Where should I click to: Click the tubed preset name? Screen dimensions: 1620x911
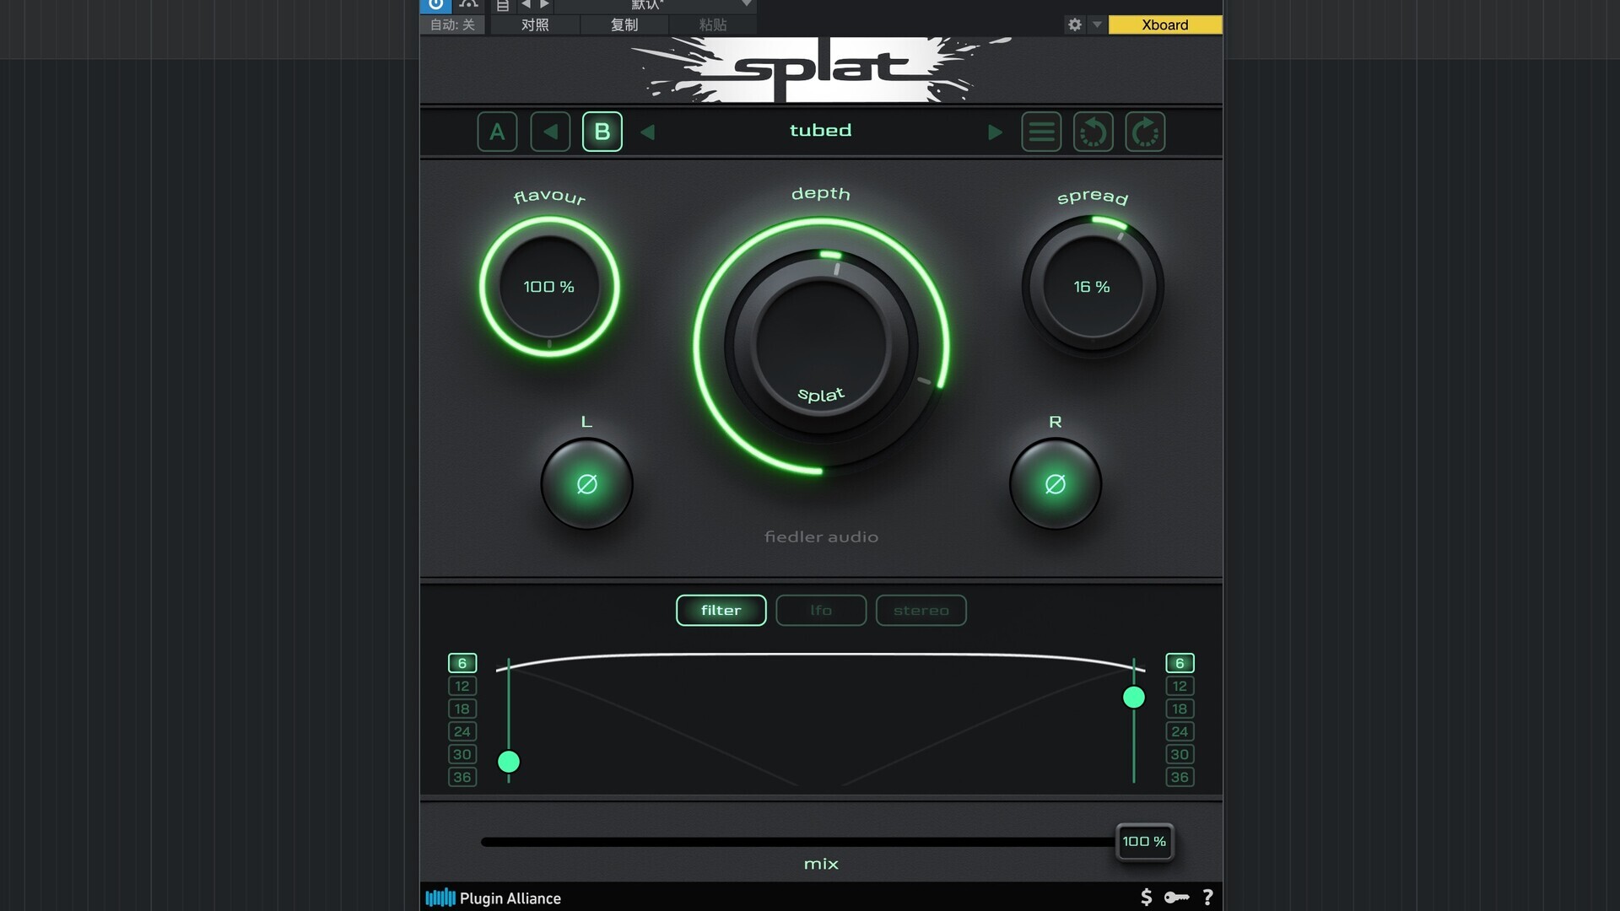tap(820, 131)
